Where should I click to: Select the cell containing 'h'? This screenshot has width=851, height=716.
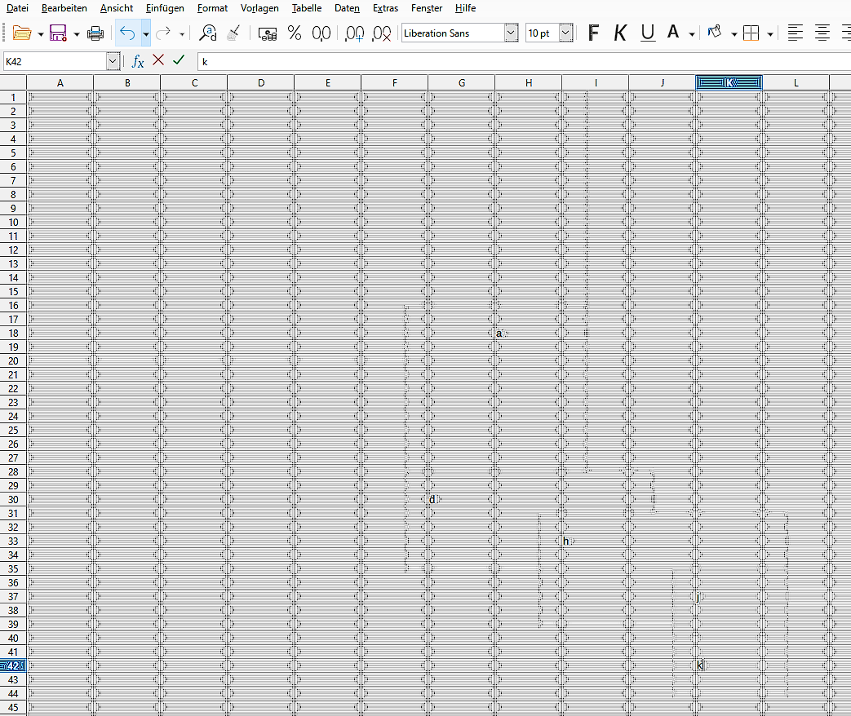click(596, 541)
